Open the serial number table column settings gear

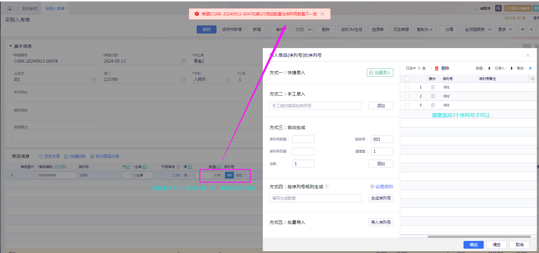pos(532,79)
